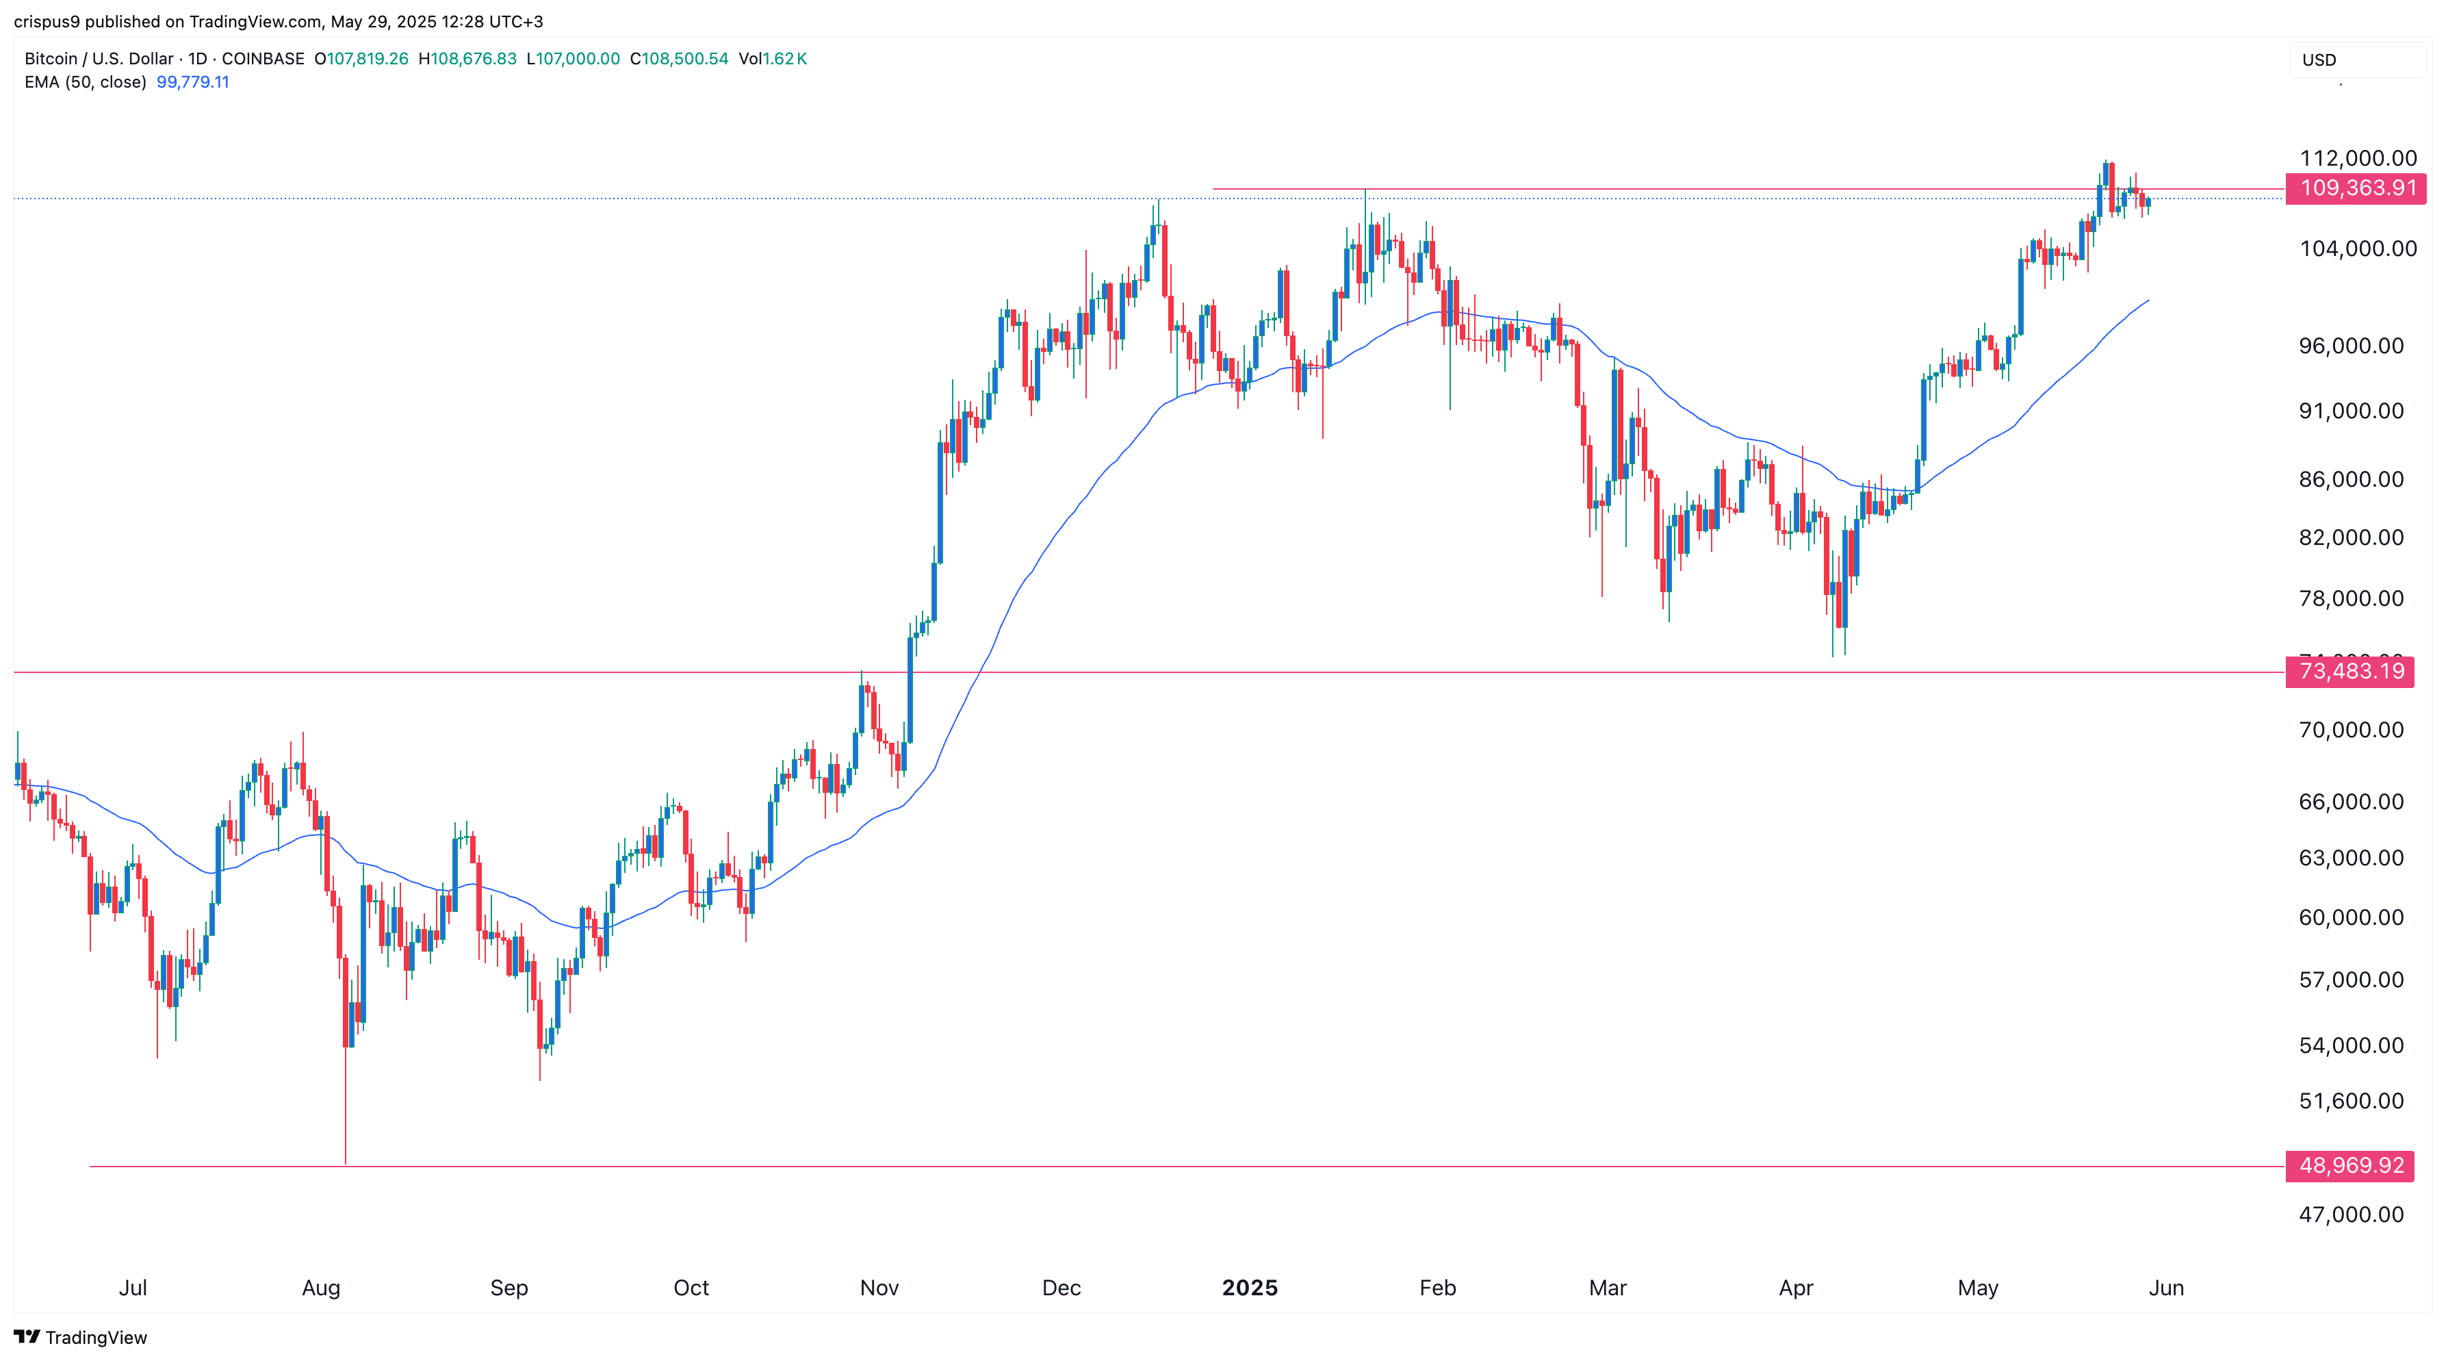Open the USD currency selector

pyautogui.click(x=2357, y=60)
